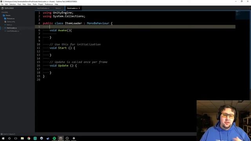Open the Preferences menu
Screen dimensions: 251x141
(x=49, y=4)
